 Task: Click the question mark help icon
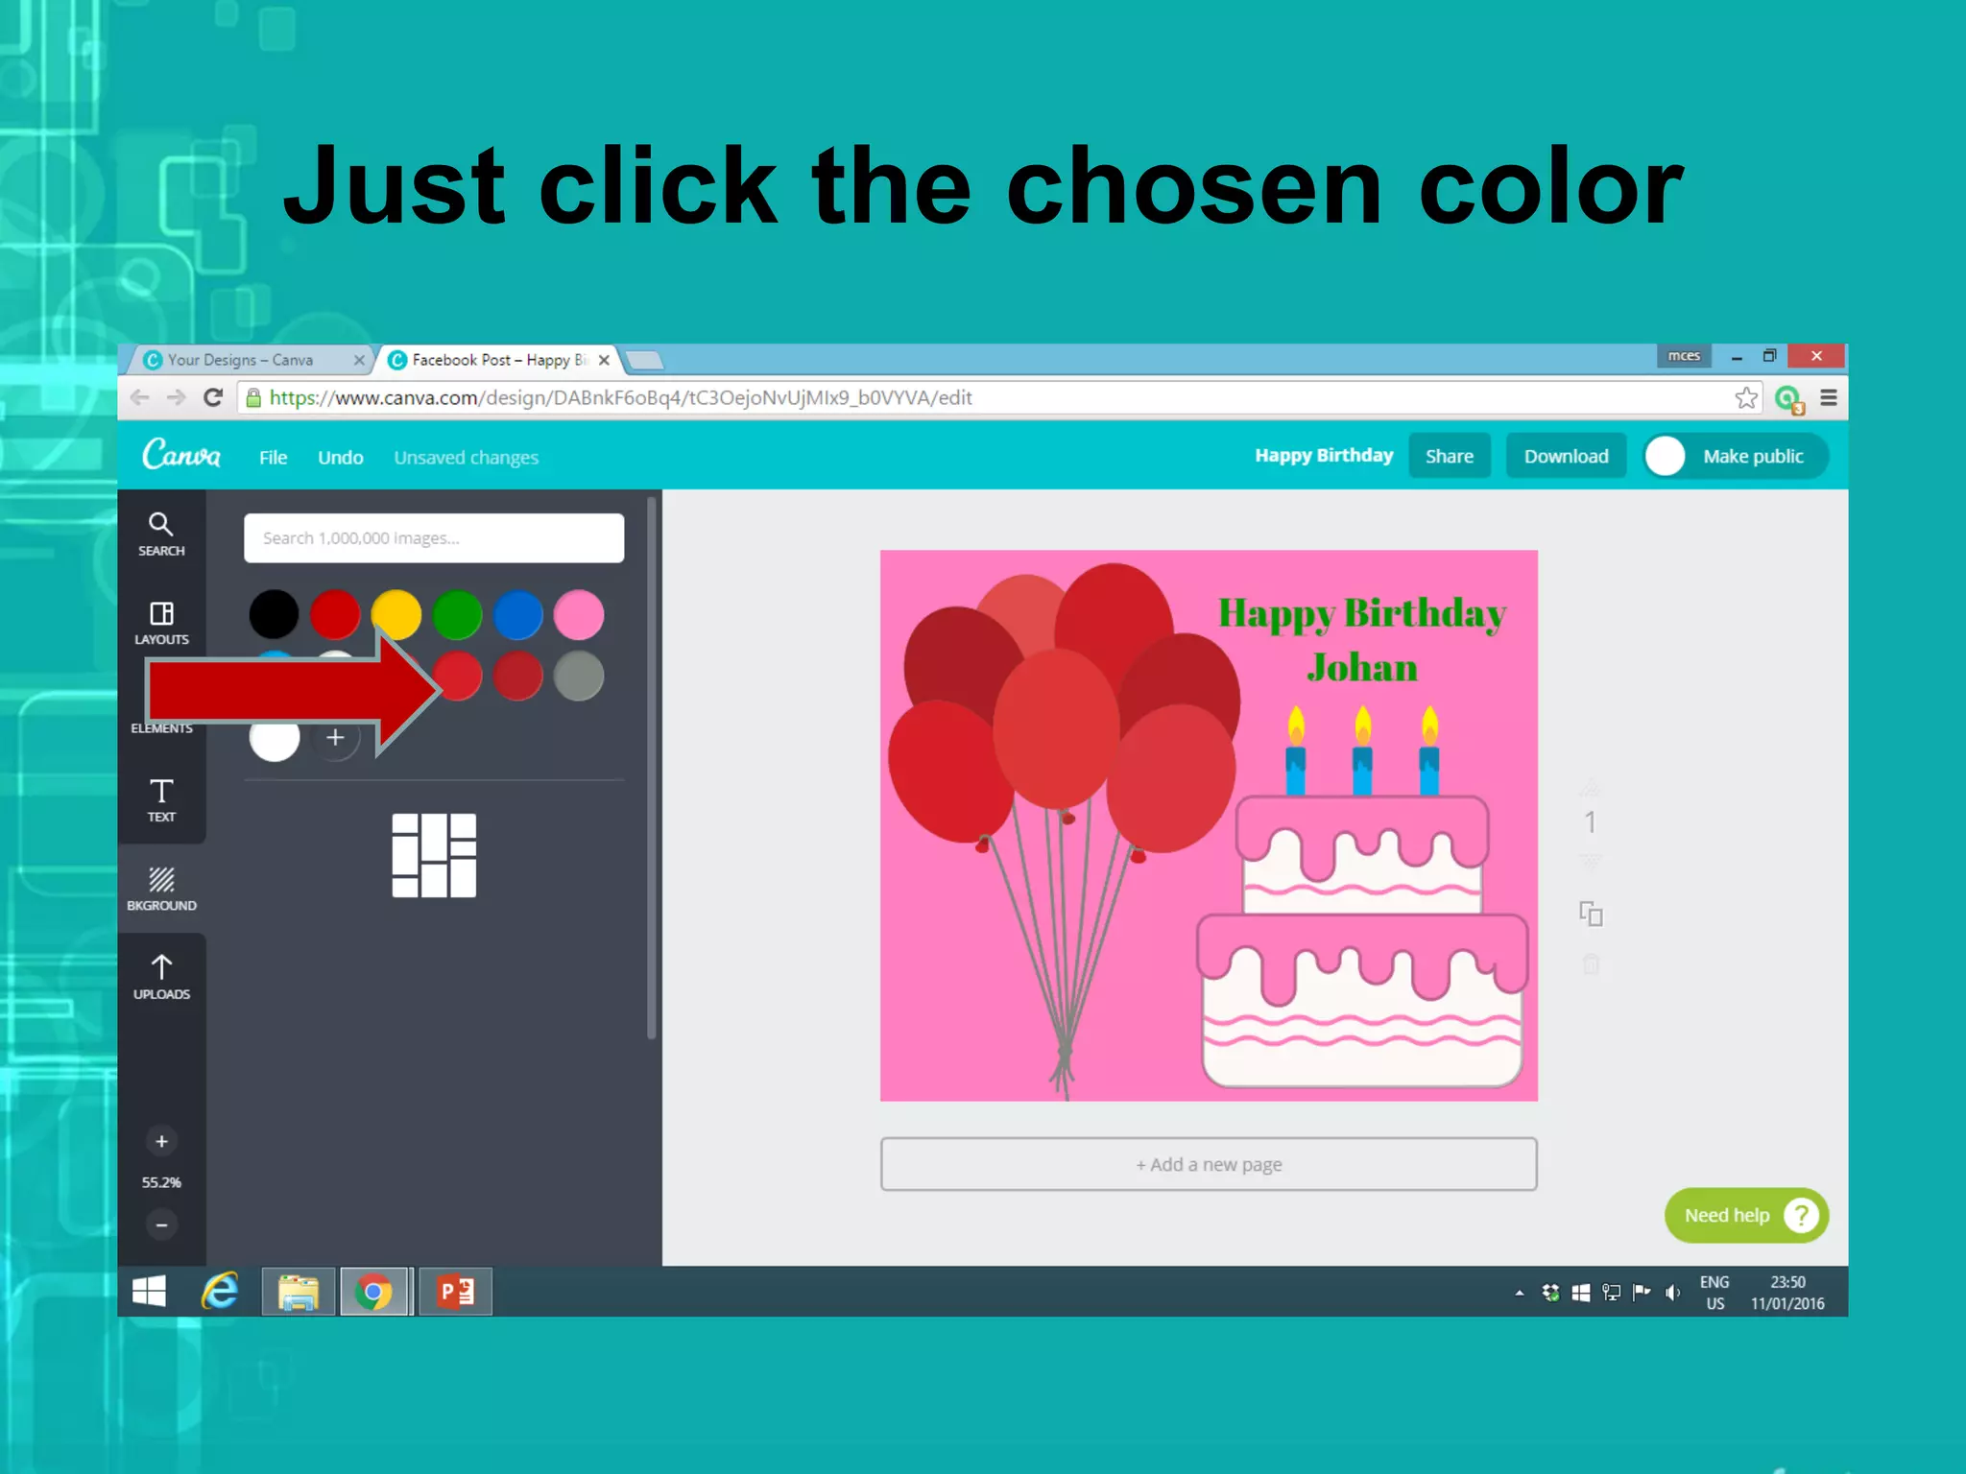(1801, 1215)
